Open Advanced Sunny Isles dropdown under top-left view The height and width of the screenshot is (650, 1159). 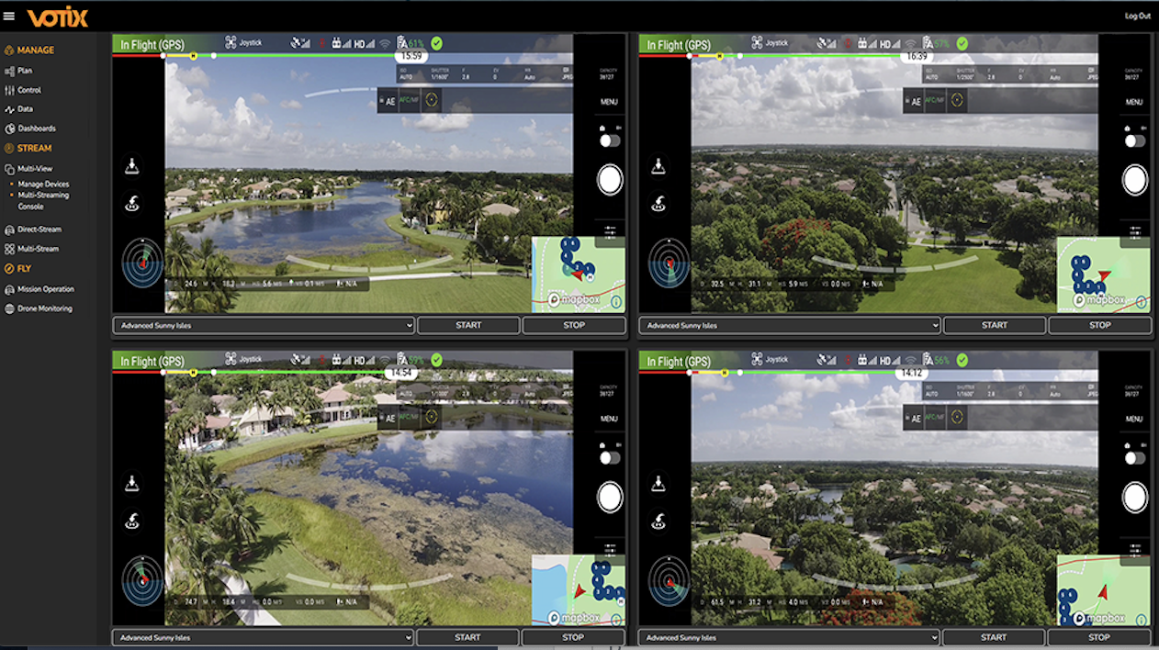pyautogui.click(x=264, y=325)
